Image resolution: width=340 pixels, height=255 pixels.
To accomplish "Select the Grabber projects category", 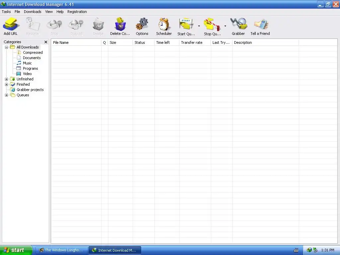I will (30, 90).
